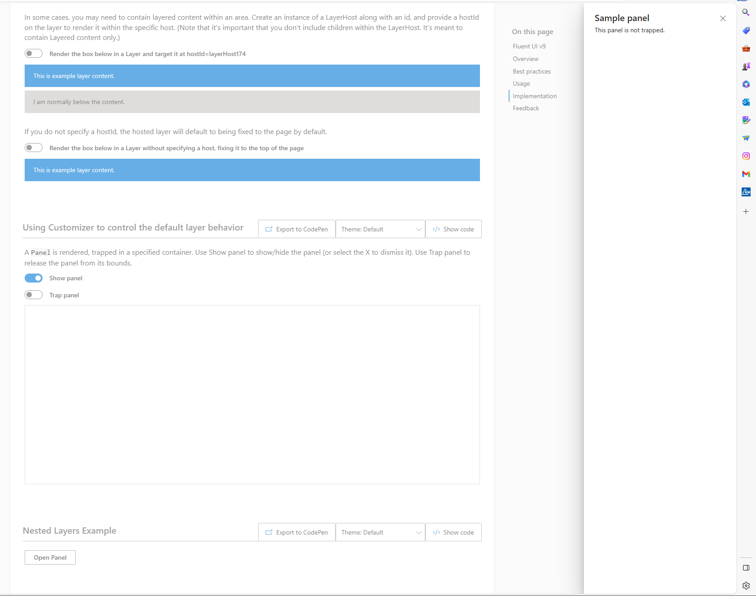Jump to Best practices section
Viewport: 756px width, 596px height.
[x=531, y=71]
